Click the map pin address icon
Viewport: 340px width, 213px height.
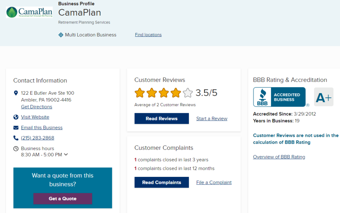[16, 93]
